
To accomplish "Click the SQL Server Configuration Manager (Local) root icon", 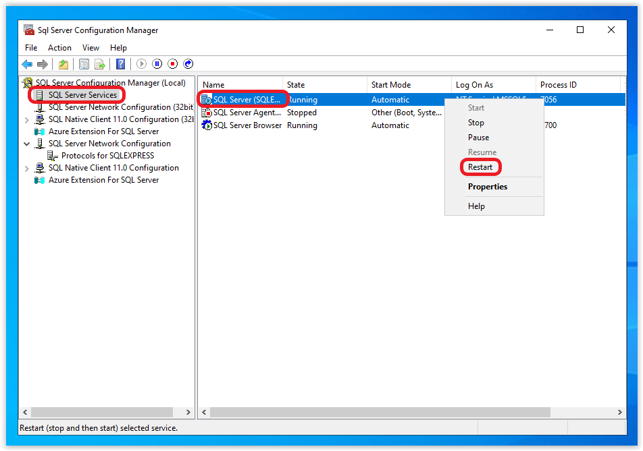I will 28,83.
